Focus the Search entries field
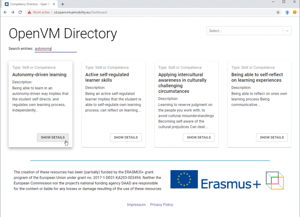Image resolution: width=300 pixels, height=217 pixels. click(56, 49)
